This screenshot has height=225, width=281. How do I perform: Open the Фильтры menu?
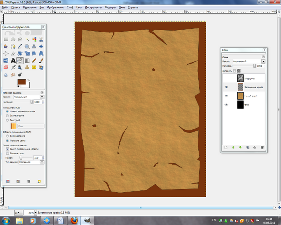pyautogui.click(x=110, y=7)
